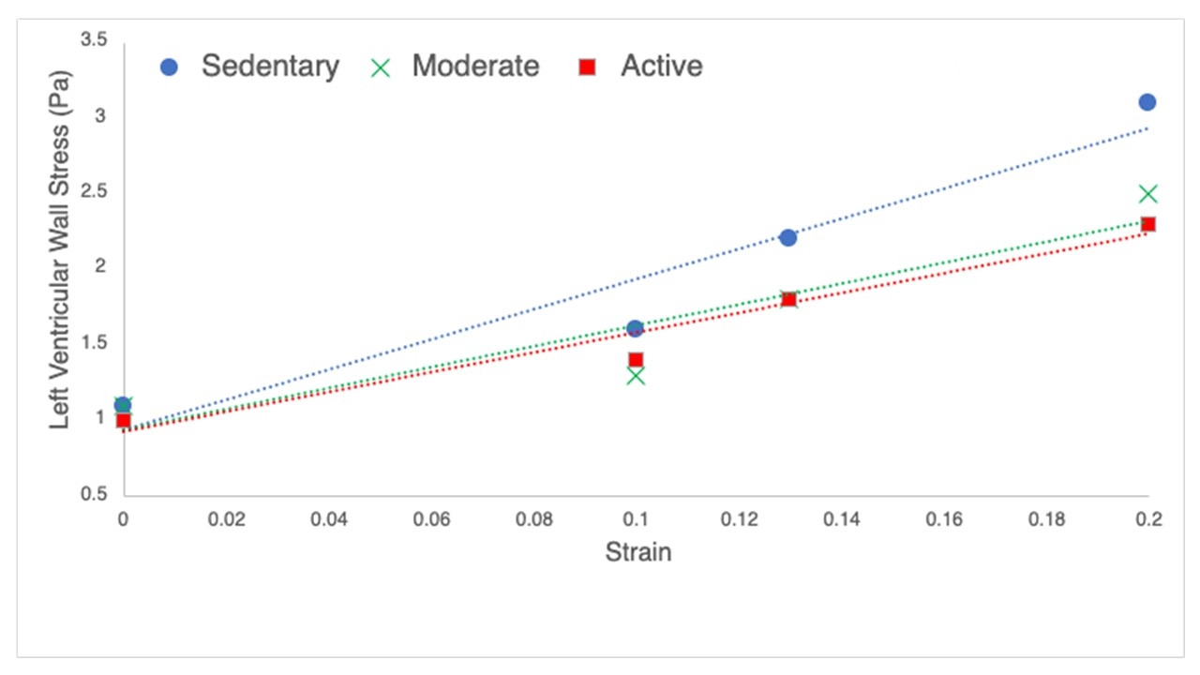The width and height of the screenshot is (1200, 675).
Task: Click the Sedentary legend label
Action: [270, 67]
